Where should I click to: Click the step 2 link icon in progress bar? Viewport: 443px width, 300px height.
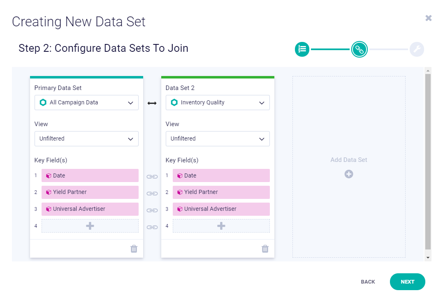click(x=360, y=49)
